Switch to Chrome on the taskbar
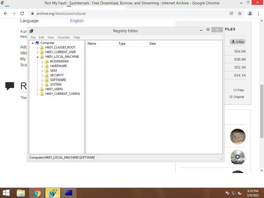The height and width of the screenshot is (198, 264). point(37,193)
